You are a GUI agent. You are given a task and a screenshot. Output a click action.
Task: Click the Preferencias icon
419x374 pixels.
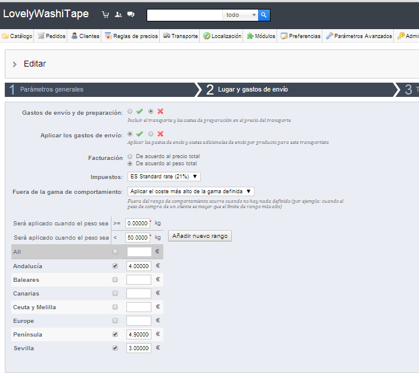[284, 36]
